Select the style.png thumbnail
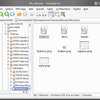The width and height of the screenshot is (100, 100). [x=44, y=60]
